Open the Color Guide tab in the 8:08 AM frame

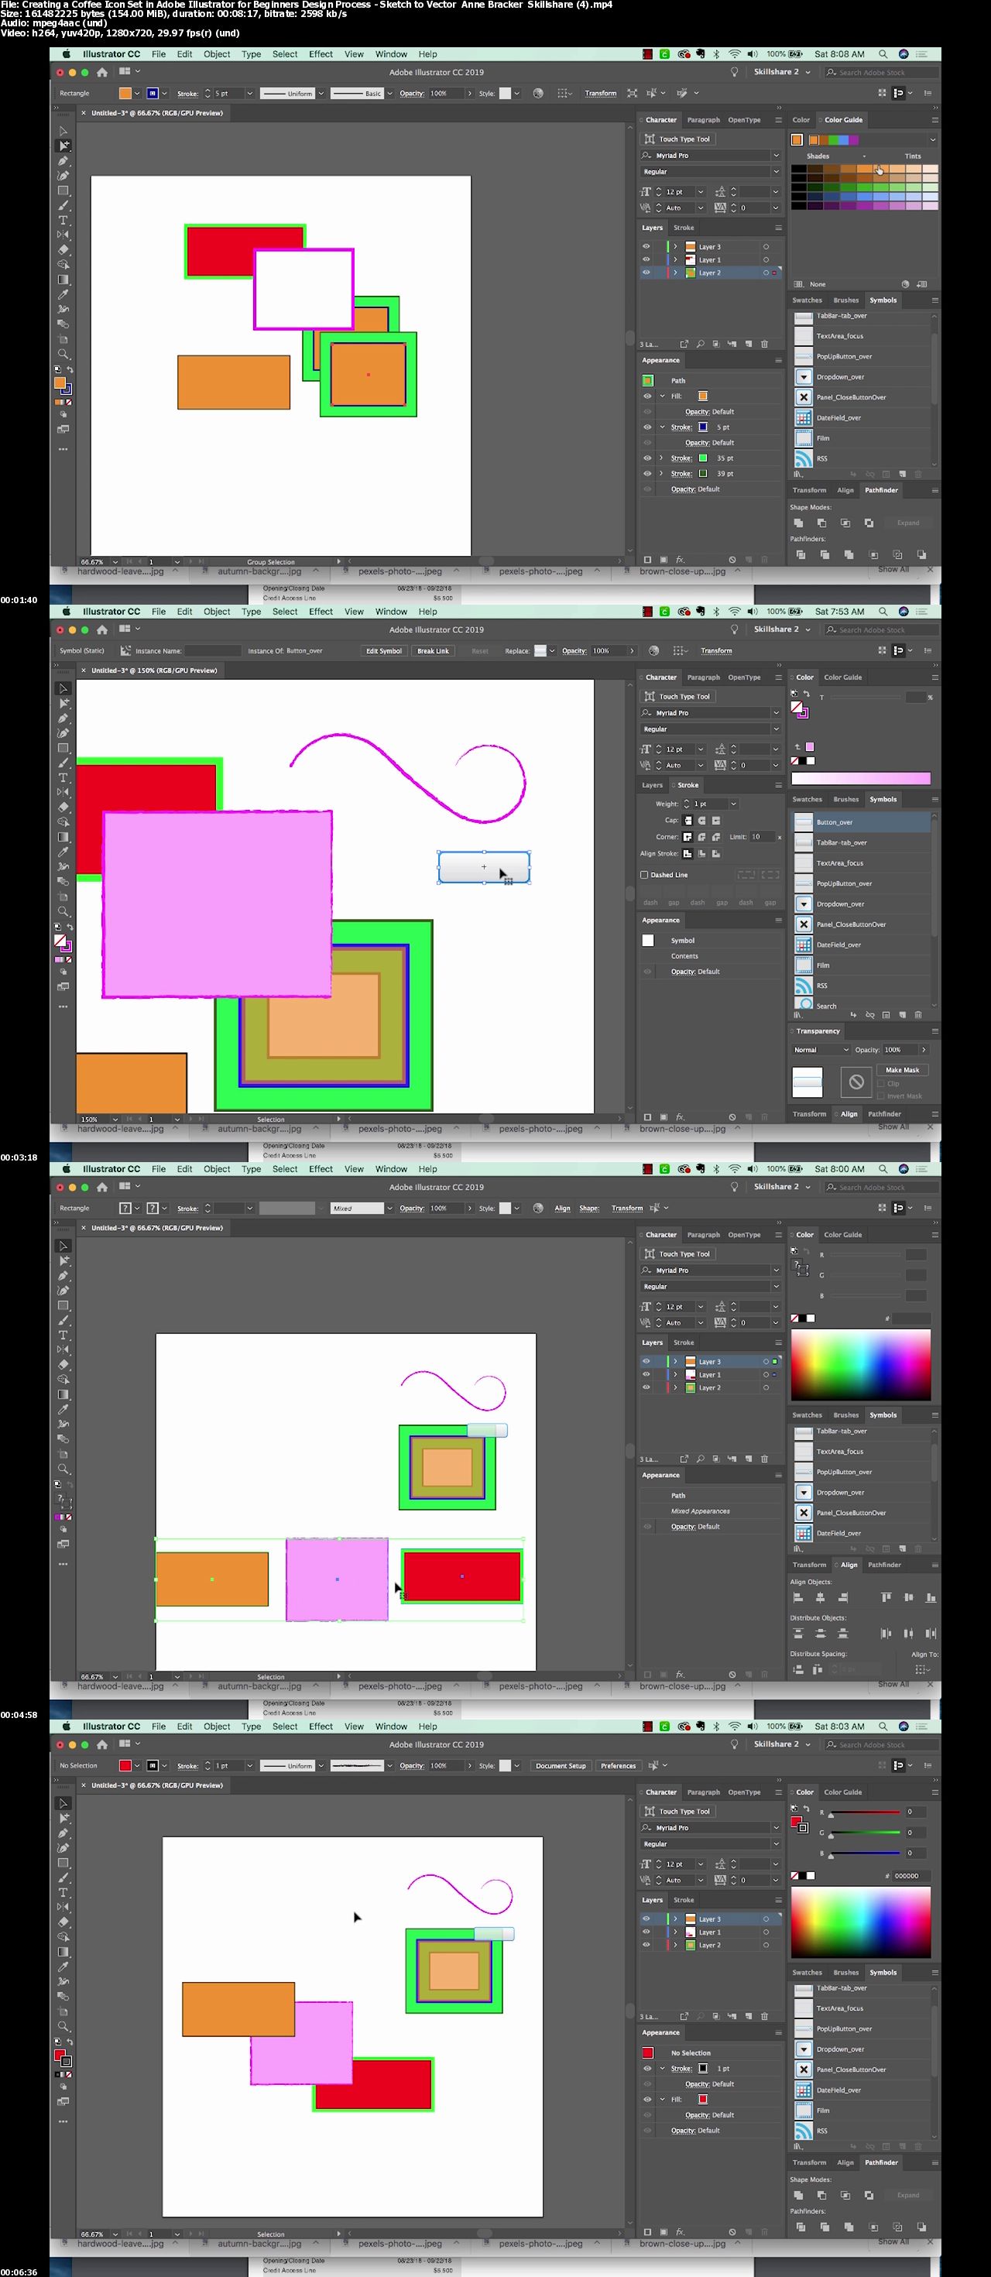coord(842,119)
